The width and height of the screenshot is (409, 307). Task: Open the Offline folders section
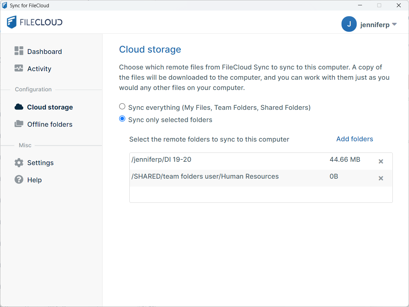coord(50,124)
